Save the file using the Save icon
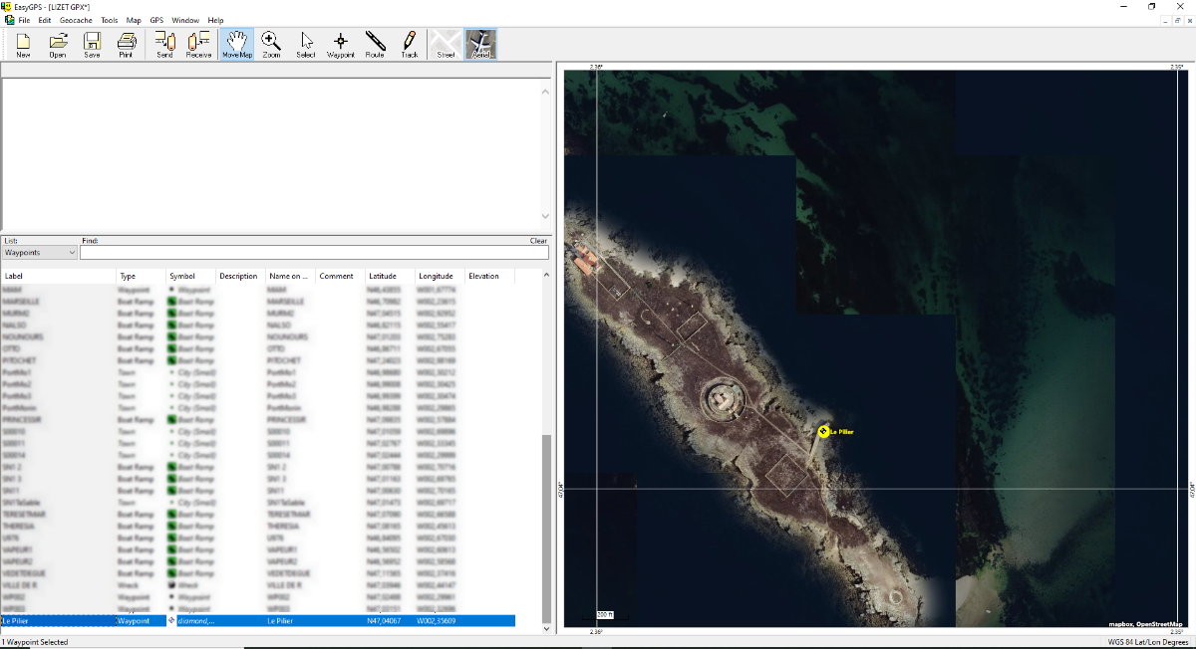This screenshot has width=1196, height=649. 92,45
